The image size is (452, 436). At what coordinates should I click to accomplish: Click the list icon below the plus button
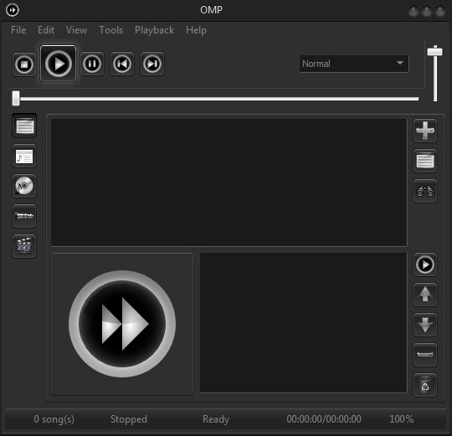pos(425,161)
